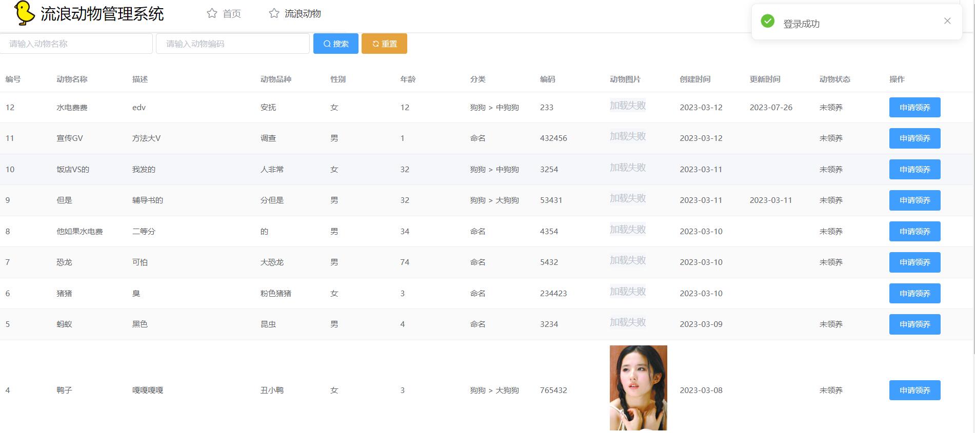Click 申请领养 for 恐龙 row
The height and width of the screenshot is (433, 975).
tap(914, 262)
